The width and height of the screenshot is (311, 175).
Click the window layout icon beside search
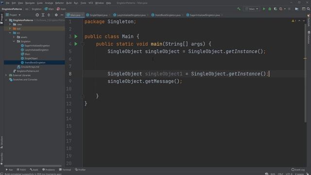pyautogui.click(x=303, y=9)
